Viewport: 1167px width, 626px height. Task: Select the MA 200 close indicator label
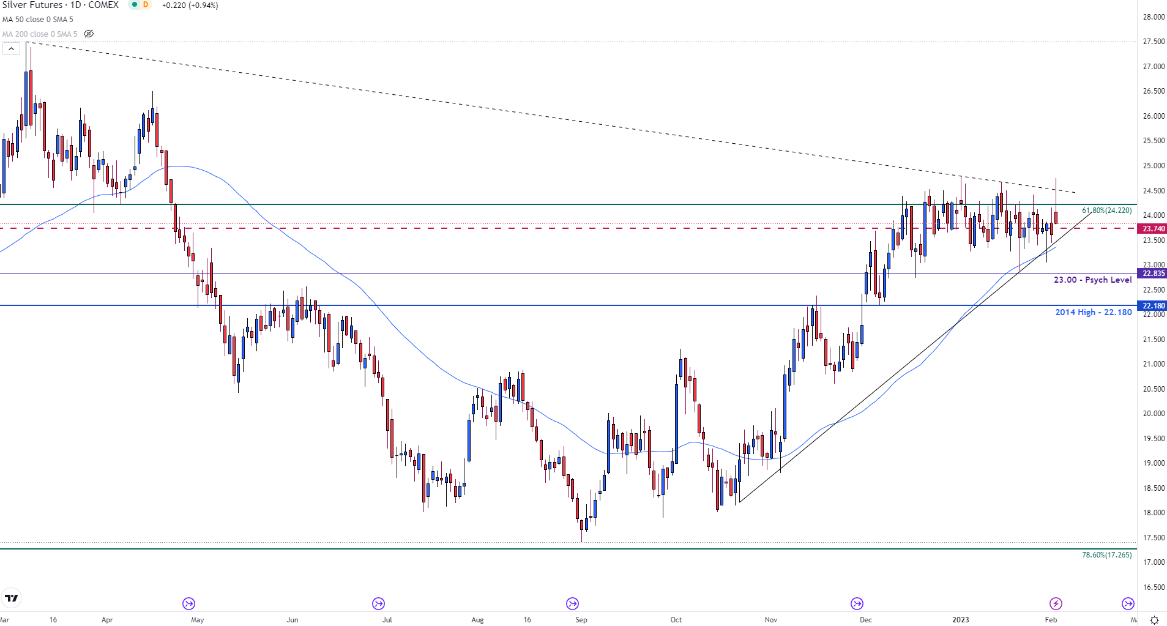pyautogui.click(x=40, y=34)
